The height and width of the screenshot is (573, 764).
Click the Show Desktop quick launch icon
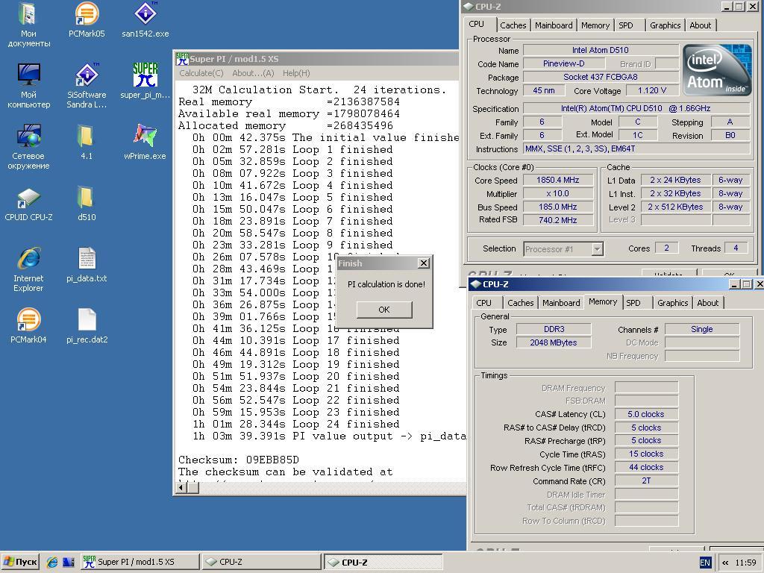click(x=69, y=562)
